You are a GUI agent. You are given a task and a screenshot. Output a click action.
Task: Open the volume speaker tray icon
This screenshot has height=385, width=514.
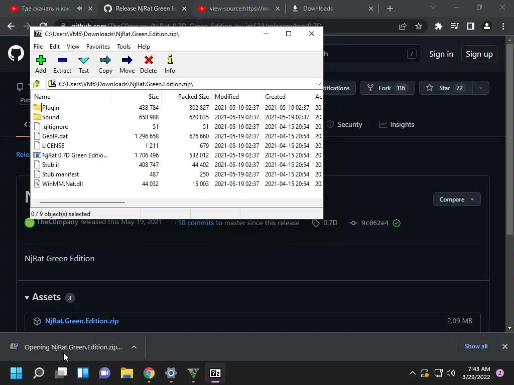451,373
